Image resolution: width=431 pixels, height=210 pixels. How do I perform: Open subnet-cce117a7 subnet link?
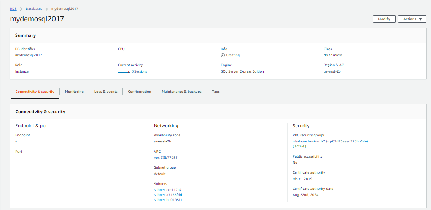[168, 190]
